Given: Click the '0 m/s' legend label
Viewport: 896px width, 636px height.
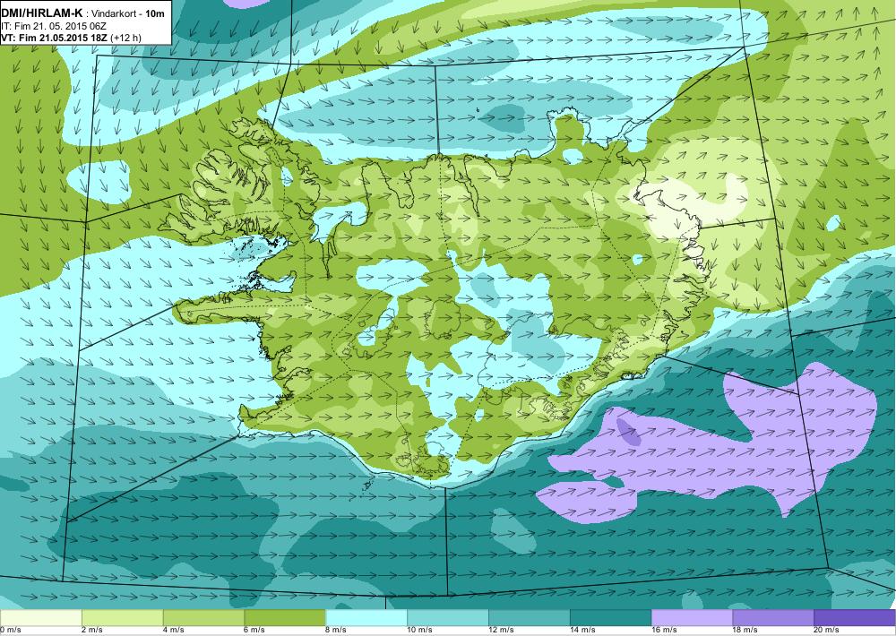Looking at the screenshot, I should coord(11,630).
